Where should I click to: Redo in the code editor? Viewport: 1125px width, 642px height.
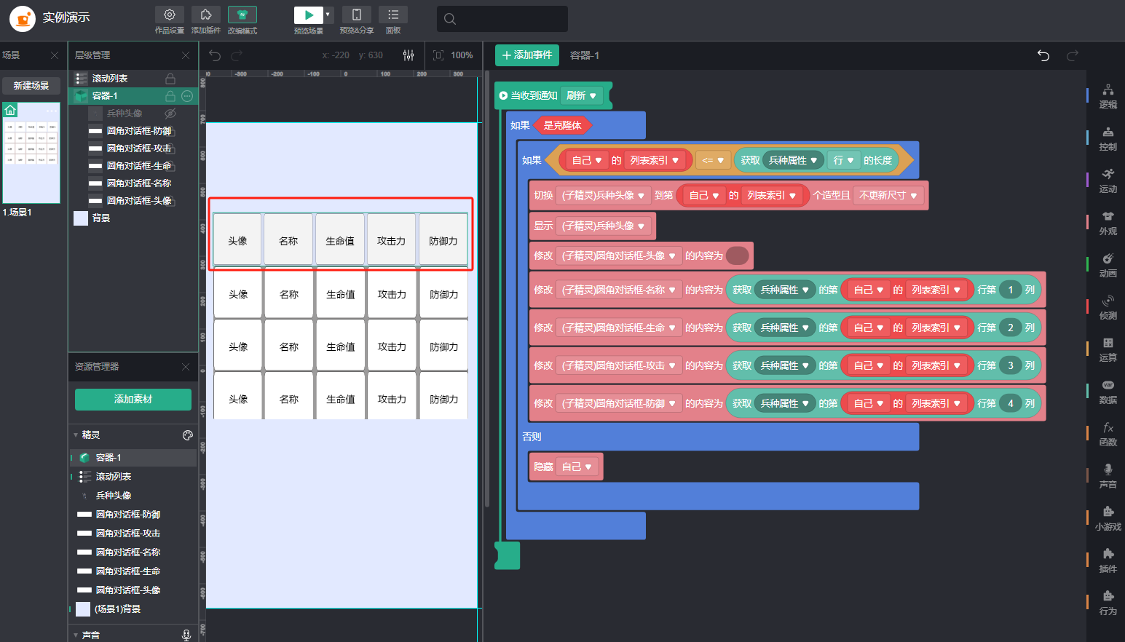(1073, 55)
